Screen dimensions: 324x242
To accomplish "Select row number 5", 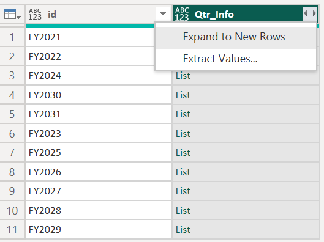I will (x=12, y=114).
